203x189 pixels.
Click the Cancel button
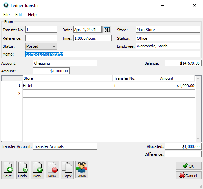pyautogui.click(x=189, y=175)
